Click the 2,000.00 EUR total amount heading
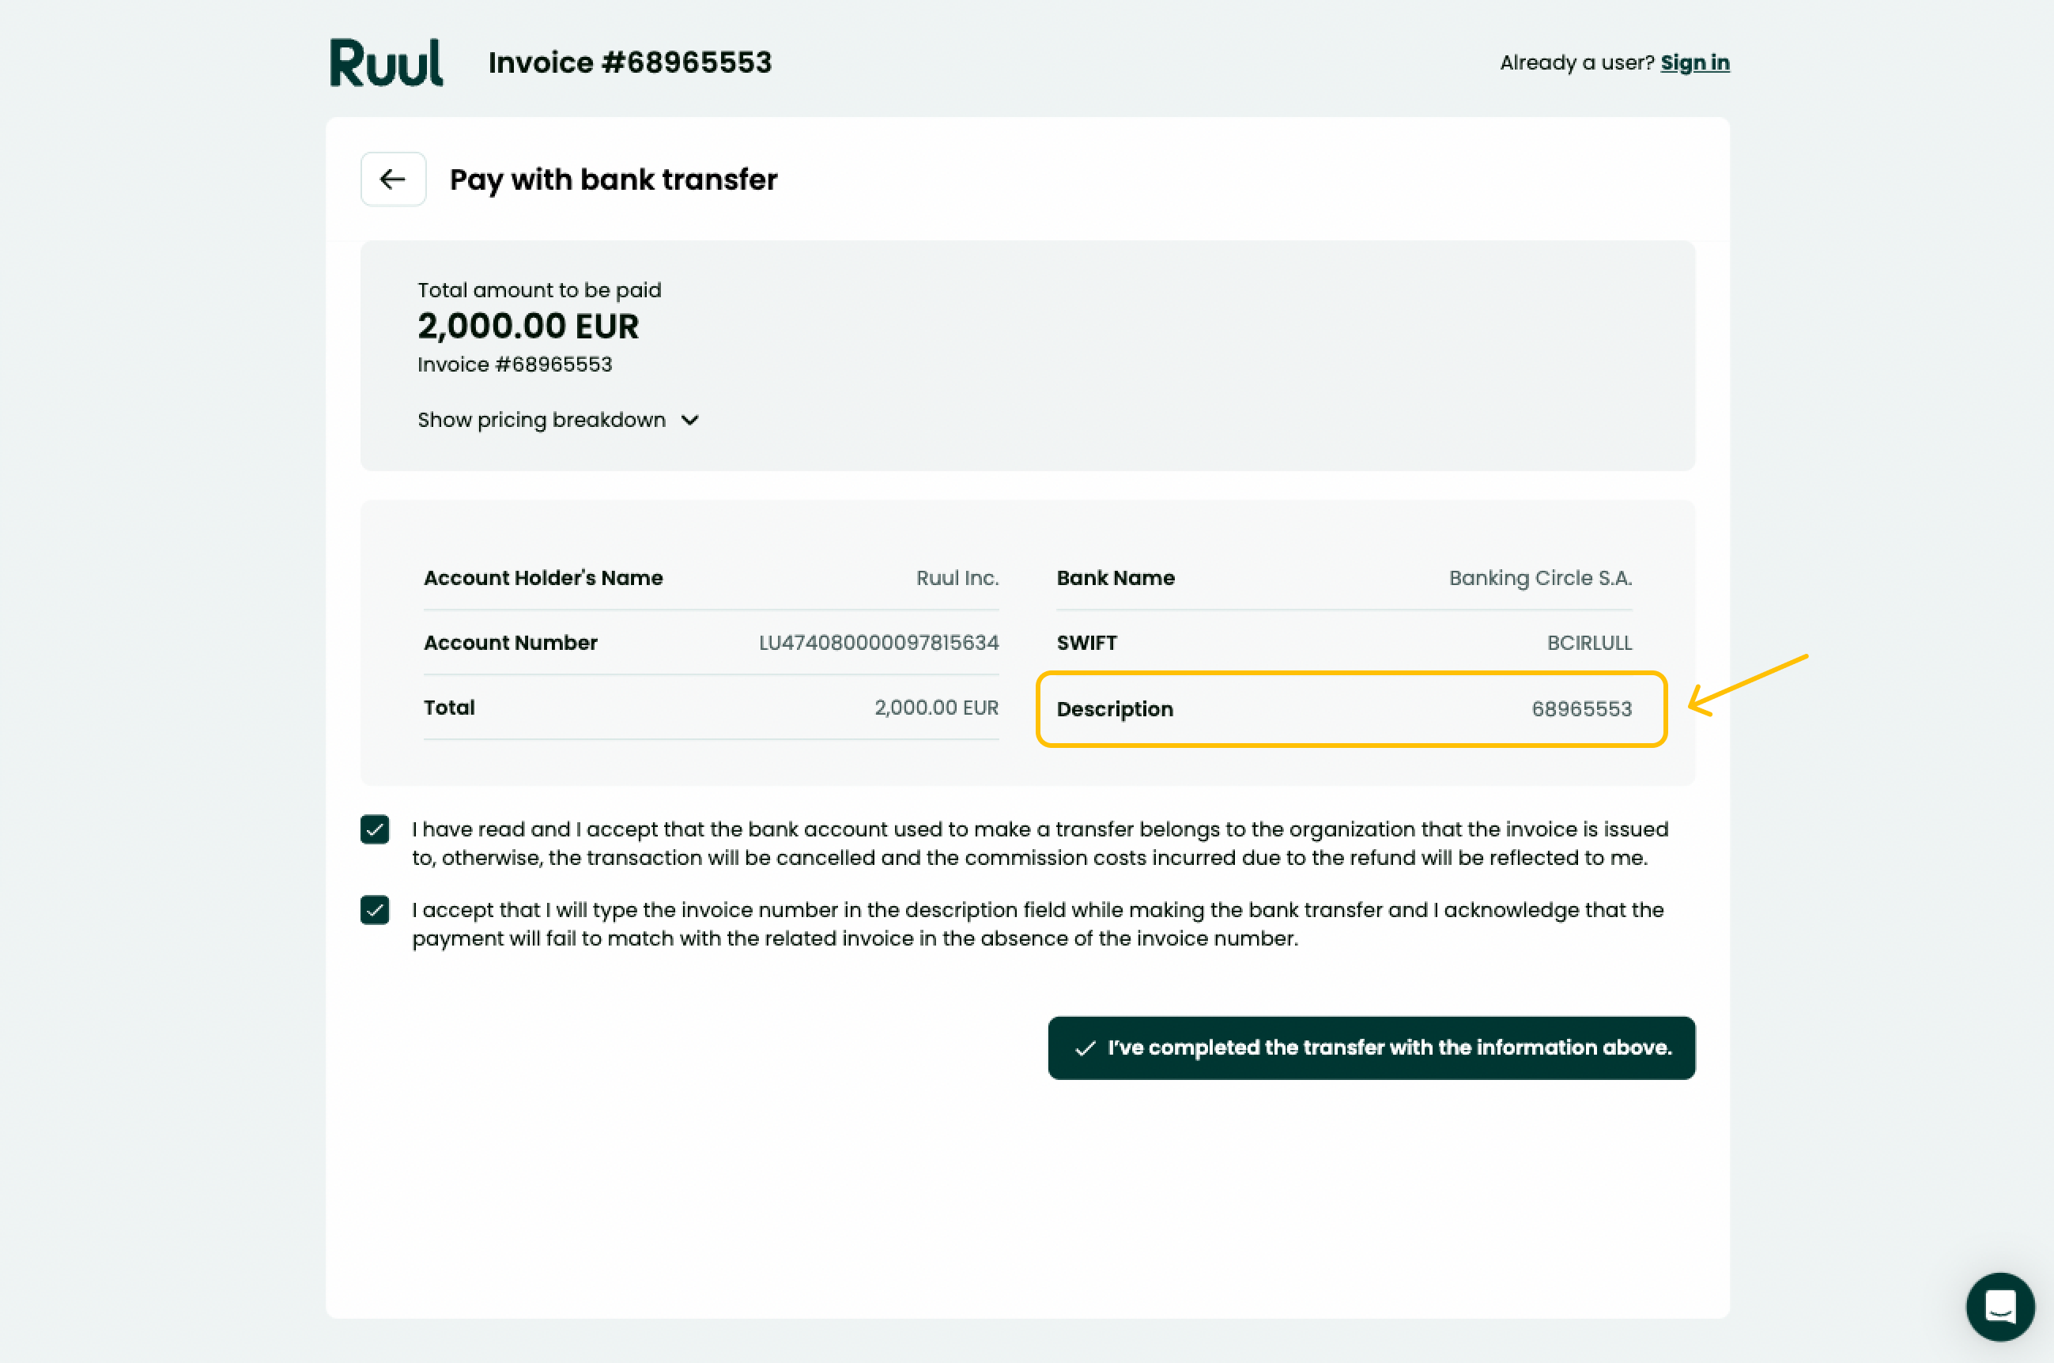This screenshot has height=1363, width=2054. 528,327
